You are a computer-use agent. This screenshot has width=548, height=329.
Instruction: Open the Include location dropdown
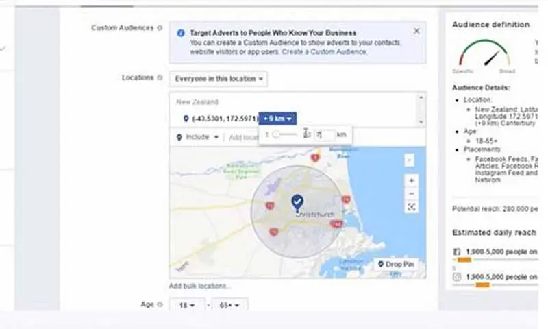click(x=197, y=137)
